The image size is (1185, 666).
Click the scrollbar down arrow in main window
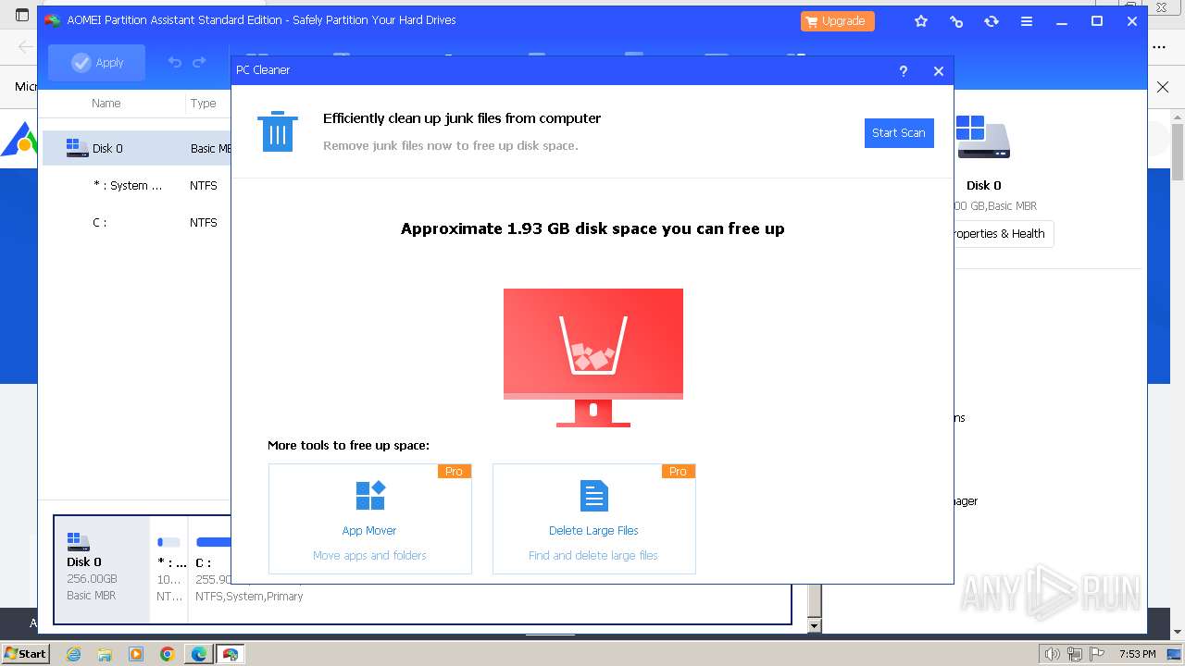tap(814, 626)
